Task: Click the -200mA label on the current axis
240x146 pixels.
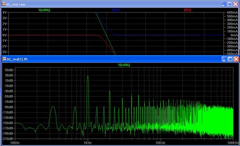Action: (232, 43)
